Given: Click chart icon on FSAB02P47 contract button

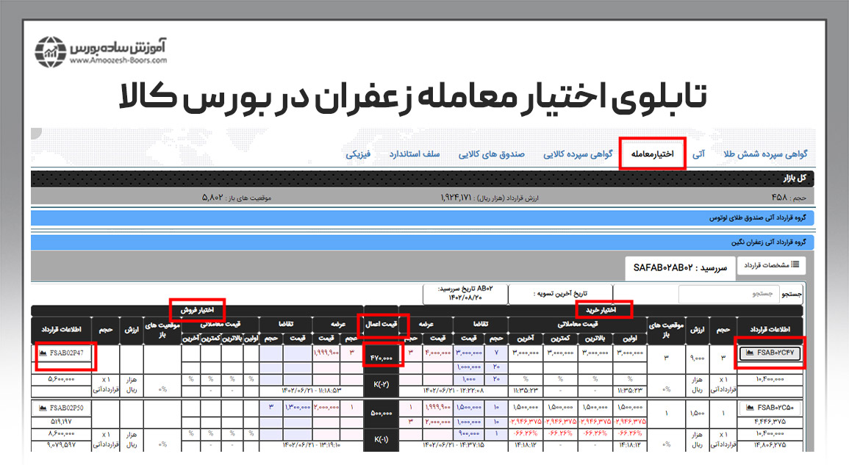Looking at the screenshot, I should click(45, 353).
